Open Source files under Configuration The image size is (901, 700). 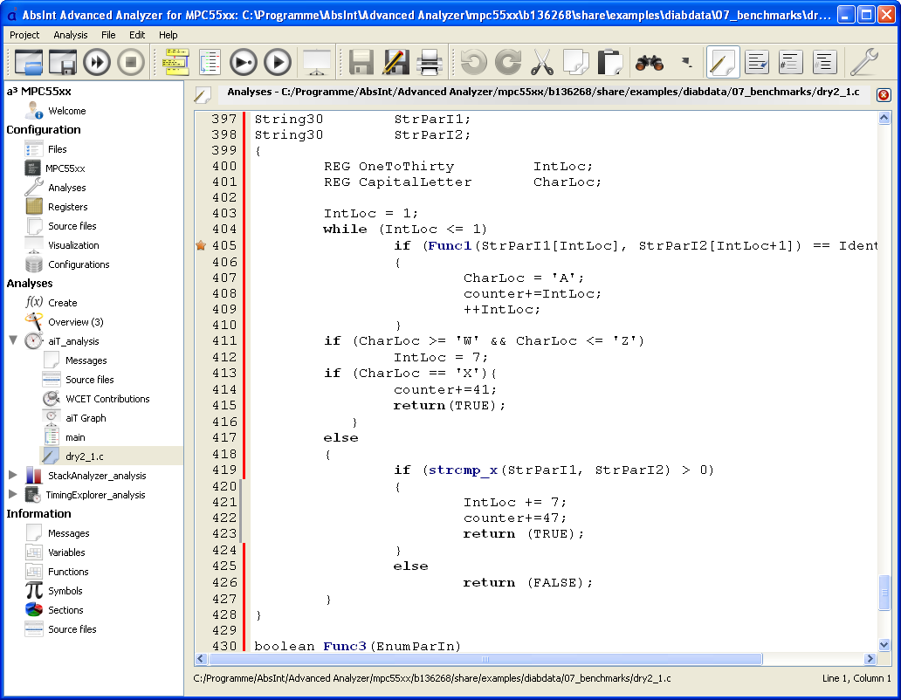click(x=61, y=226)
